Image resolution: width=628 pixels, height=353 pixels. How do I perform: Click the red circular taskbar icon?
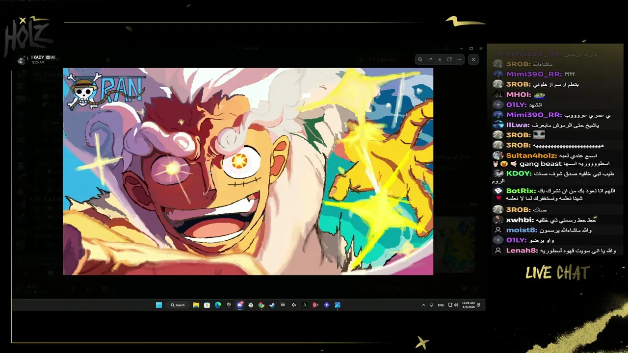tap(315, 305)
